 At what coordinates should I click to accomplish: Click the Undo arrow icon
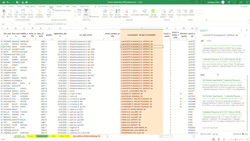coord(7,2)
